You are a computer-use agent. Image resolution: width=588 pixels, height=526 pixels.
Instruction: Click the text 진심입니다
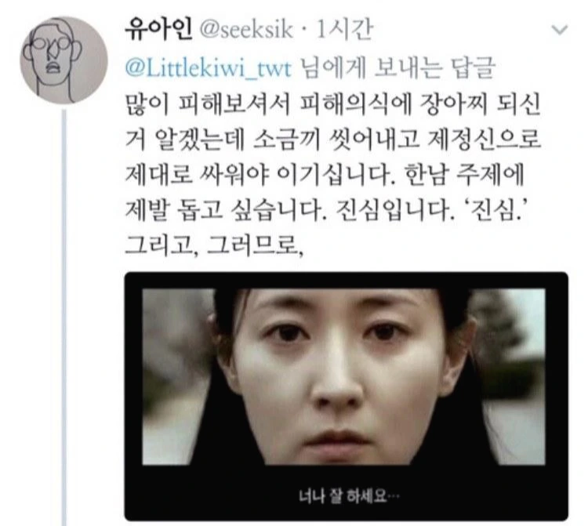pos(392,209)
